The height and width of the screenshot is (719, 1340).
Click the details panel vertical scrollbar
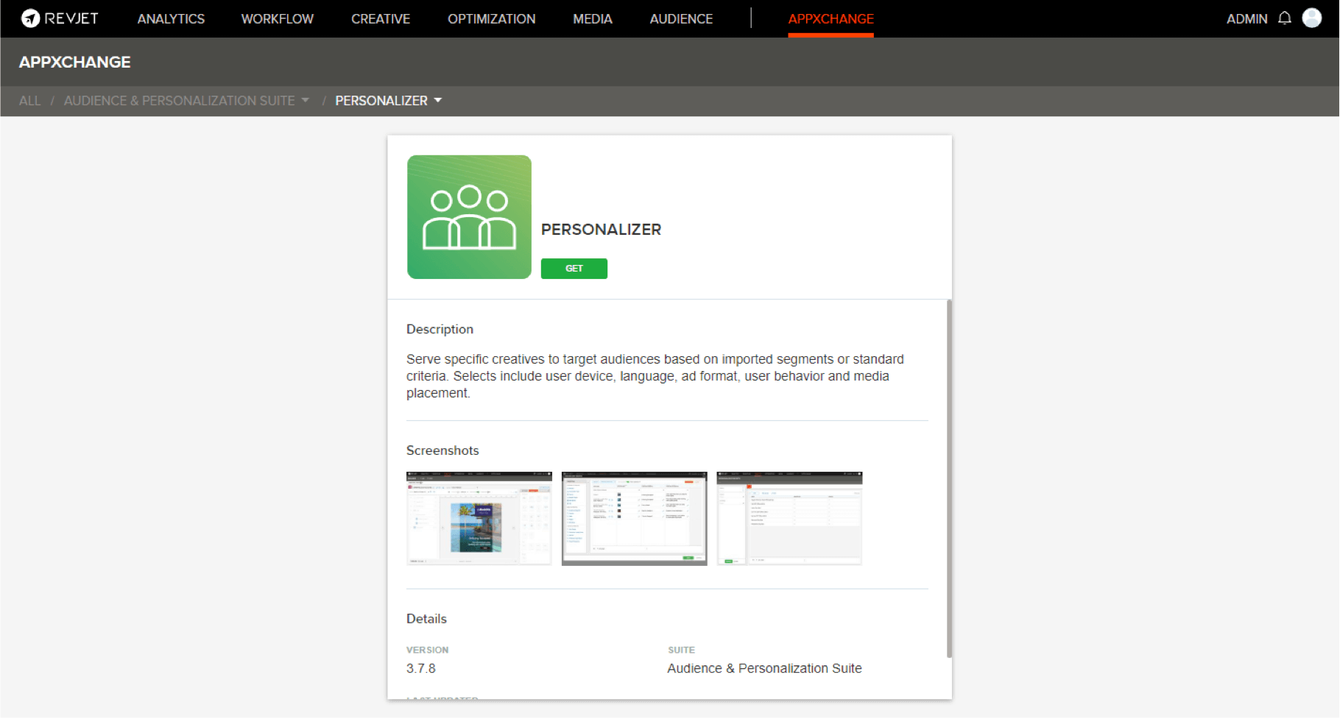pos(949,478)
